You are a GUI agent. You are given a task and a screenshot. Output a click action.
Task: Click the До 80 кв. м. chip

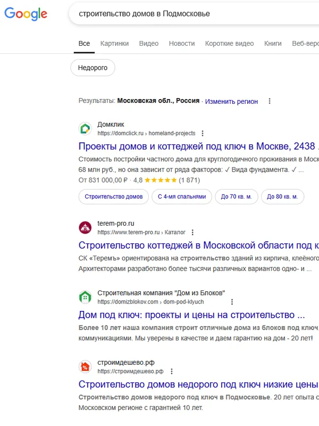pyautogui.click(x=282, y=196)
